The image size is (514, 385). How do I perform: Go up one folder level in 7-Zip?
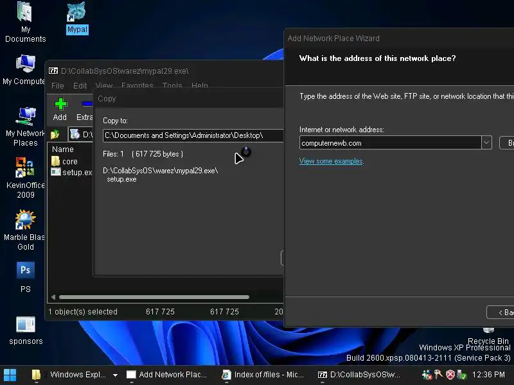click(55, 134)
